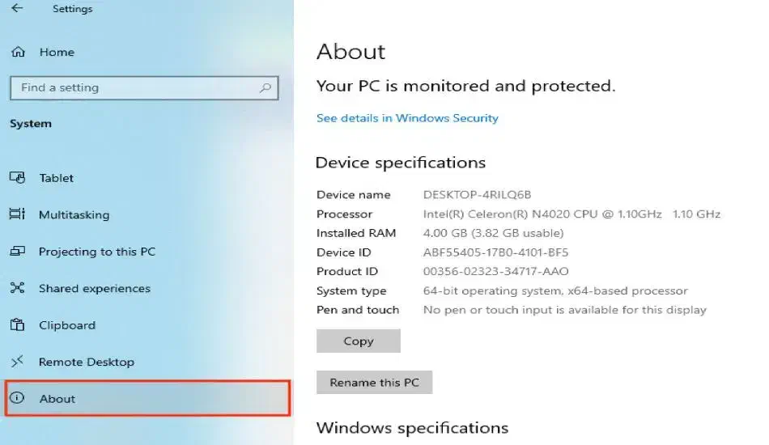Click the Projecting to this PC icon
This screenshot has height=445, width=769.
[18, 252]
